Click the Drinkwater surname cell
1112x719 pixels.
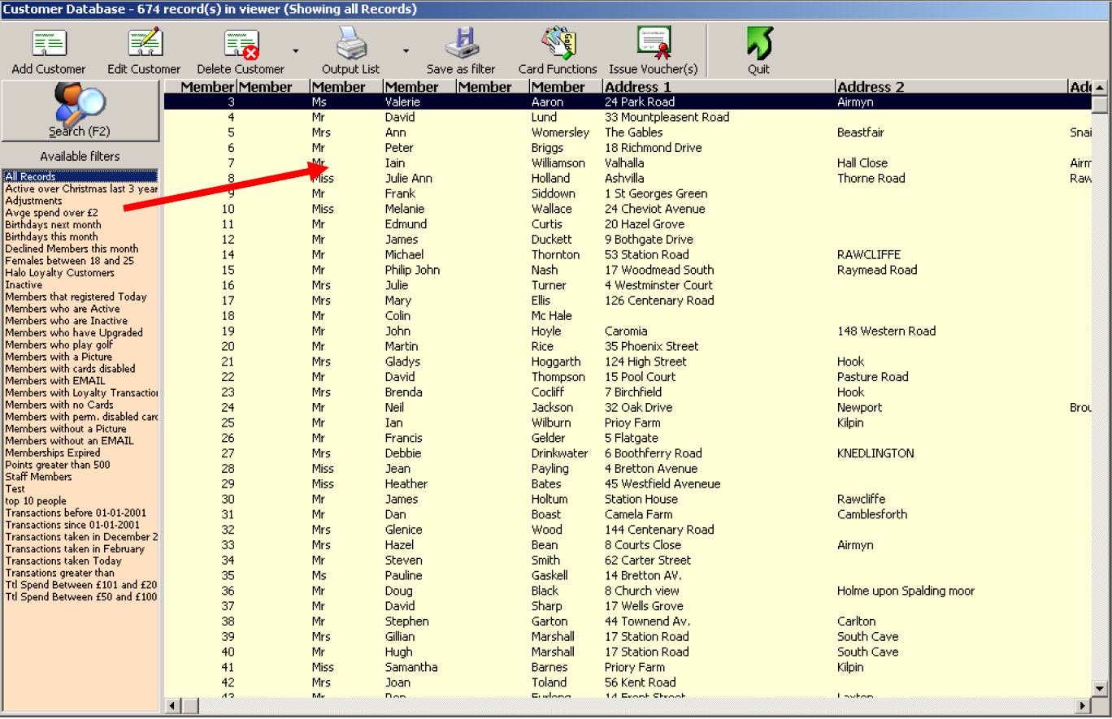(564, 453)
